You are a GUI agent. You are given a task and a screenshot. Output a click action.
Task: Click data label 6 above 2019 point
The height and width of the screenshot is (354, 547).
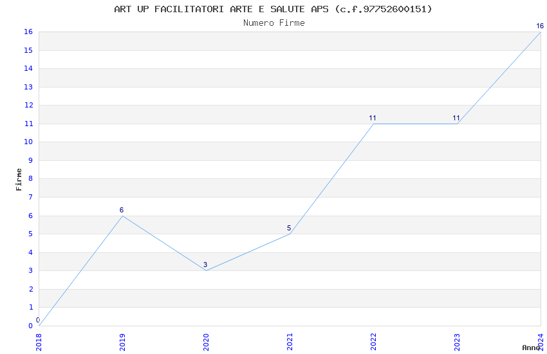tap(122, 210)
